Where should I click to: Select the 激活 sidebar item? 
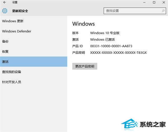click(34, 62)
